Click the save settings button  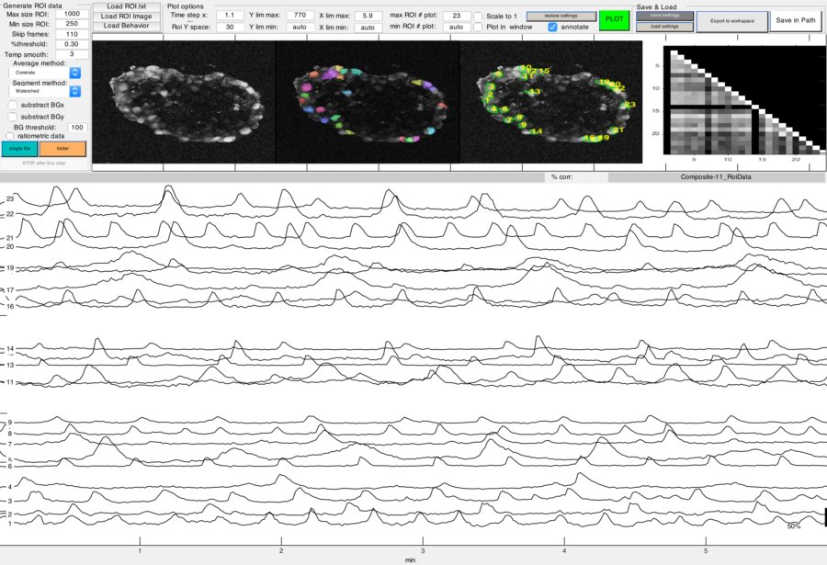point(664,16)
